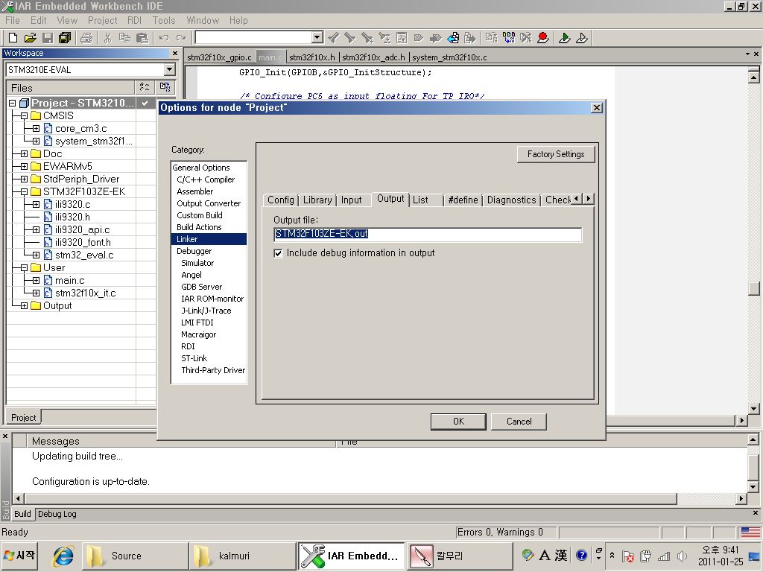
Task: Click the Redo toolbar icon
Action: pyautogui.click(x=181, y=37)
